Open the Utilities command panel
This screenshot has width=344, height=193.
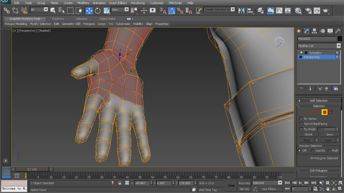point(338,31)
